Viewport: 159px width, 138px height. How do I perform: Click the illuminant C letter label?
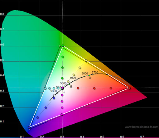[64, 92]
